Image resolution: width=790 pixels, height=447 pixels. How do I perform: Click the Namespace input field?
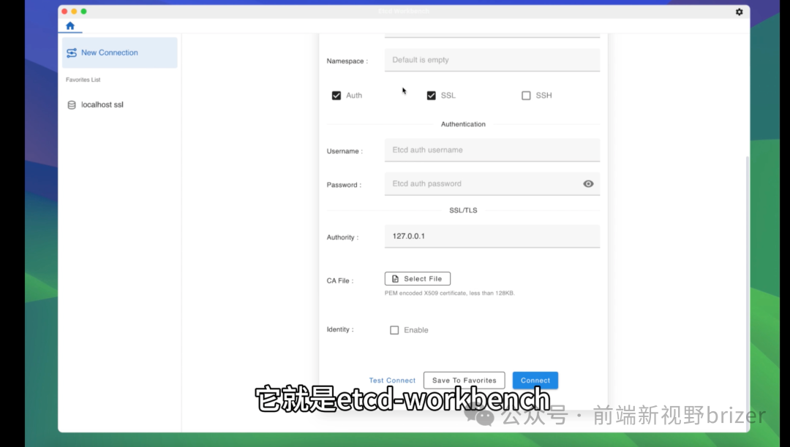(492, 59)
